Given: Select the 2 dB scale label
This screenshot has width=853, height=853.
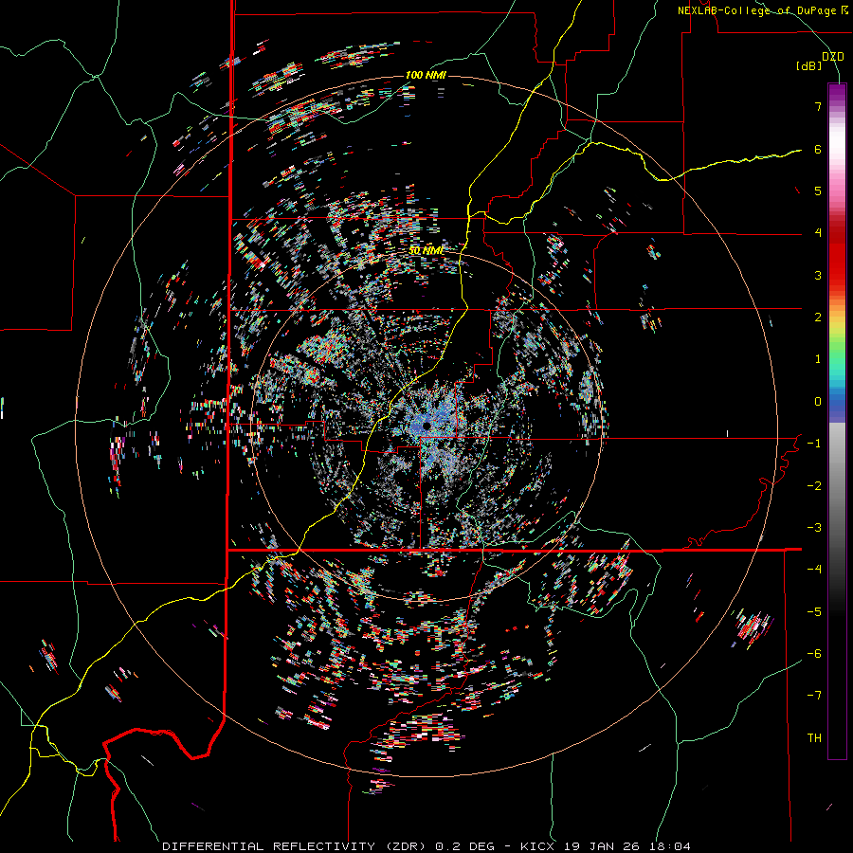Looking at the screenshot, I should tap(818, 318).
